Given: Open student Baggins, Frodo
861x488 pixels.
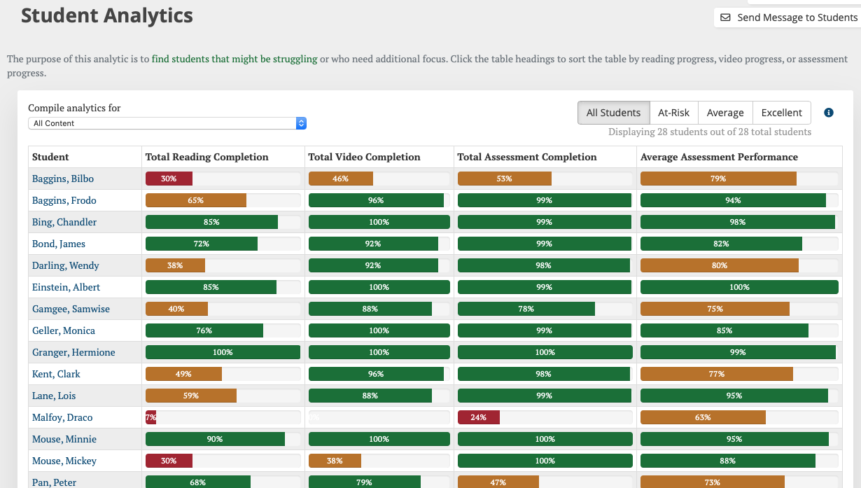Looking at the screenshot, I should (64, 200).
